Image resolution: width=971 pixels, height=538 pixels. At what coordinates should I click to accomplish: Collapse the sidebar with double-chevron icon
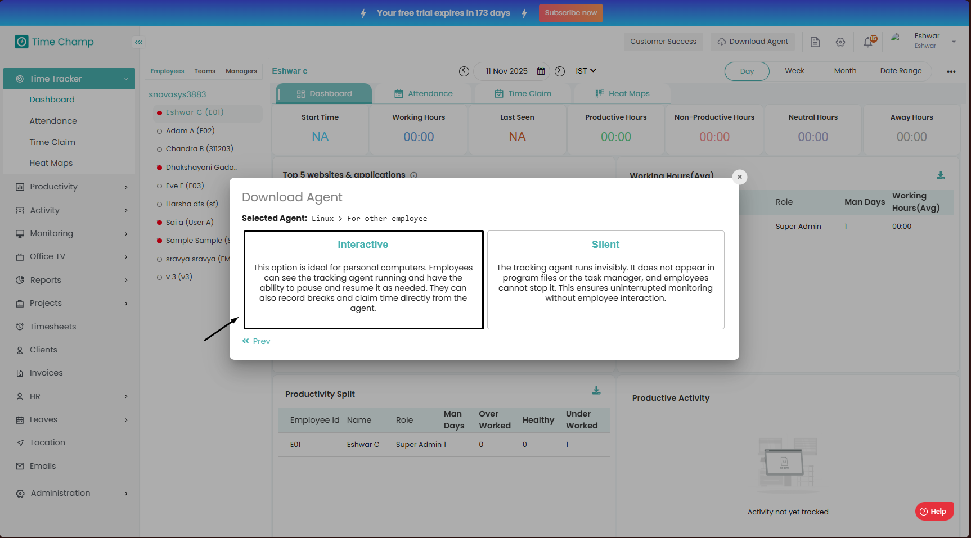(139, 42)
